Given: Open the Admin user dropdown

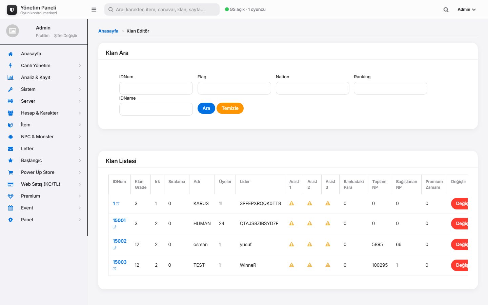Looking at the screenshot, I should pyautogui.click(x=467, y=9).
